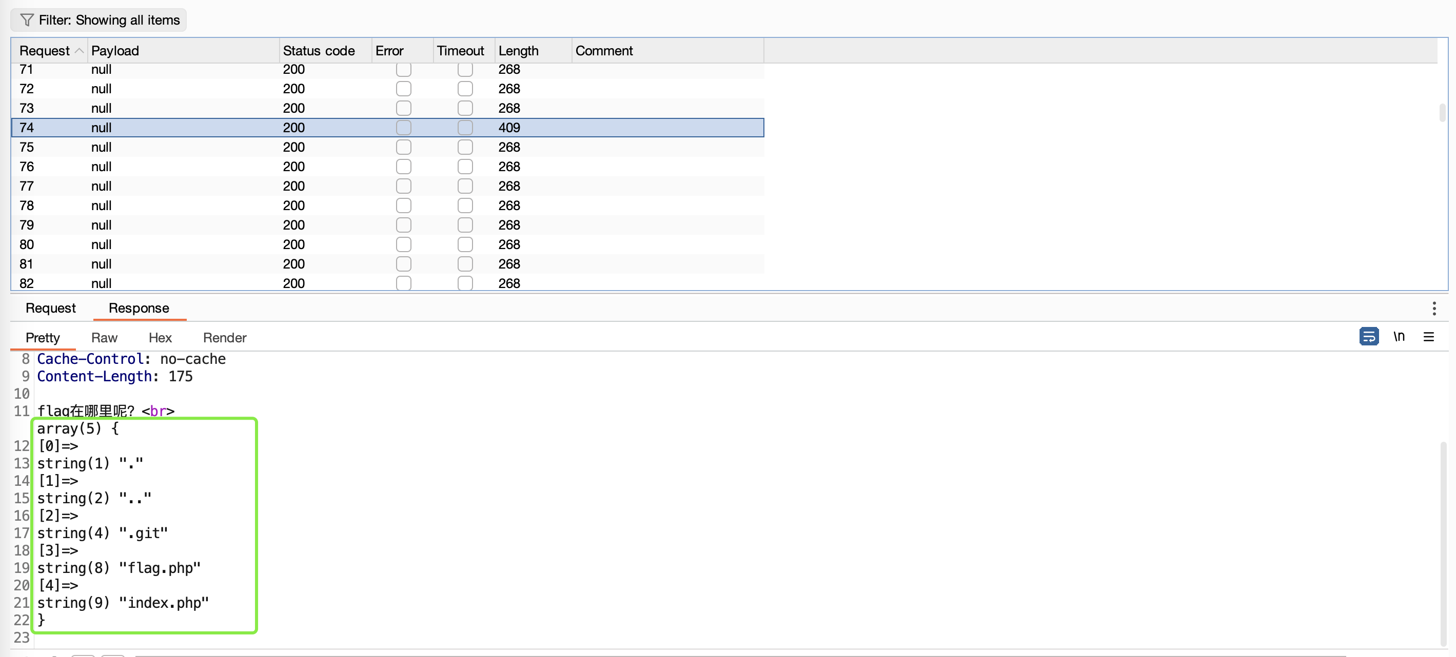1456x657 pixels.
Task: Click the Content-Length: 175 line
Action: (x=115, y=377)
